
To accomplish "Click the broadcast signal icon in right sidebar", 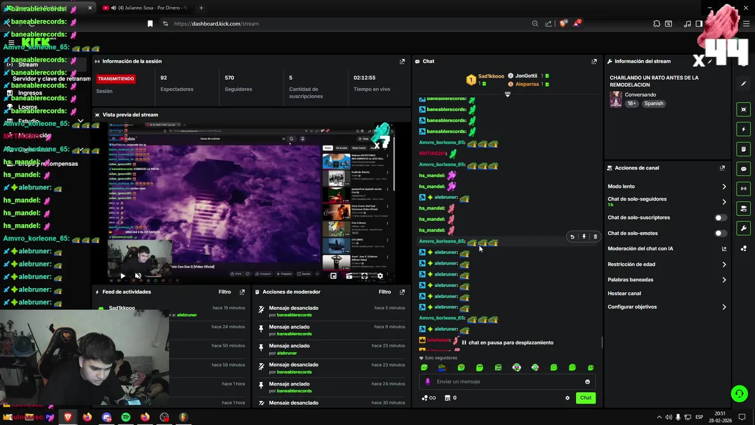I will [743, 188].
